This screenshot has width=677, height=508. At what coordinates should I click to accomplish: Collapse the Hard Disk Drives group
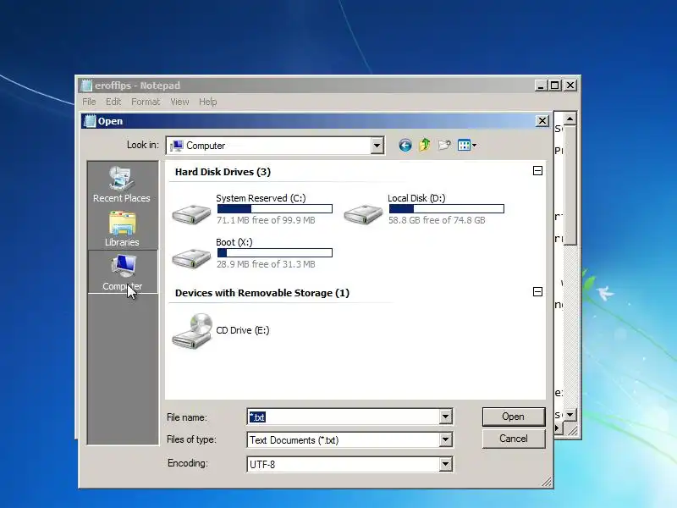pyautogui.click(x=537, y=171)
